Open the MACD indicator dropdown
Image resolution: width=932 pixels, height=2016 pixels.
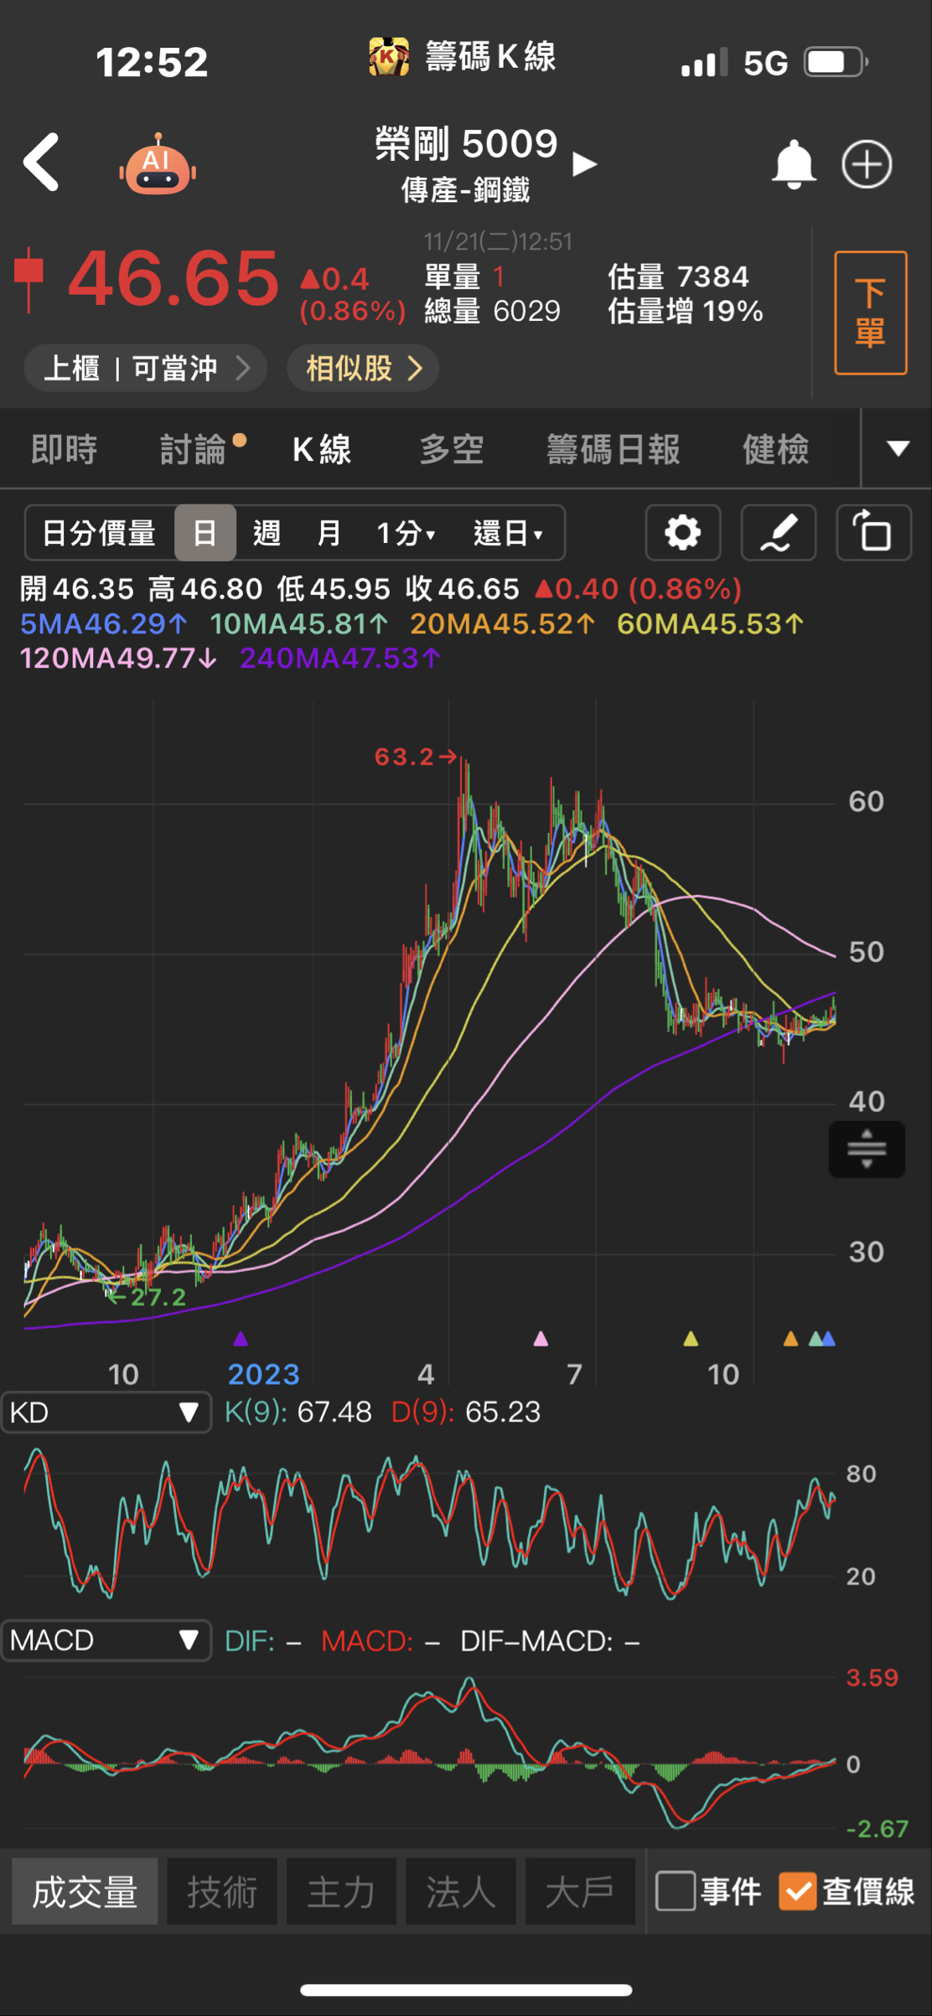point(106,1640)
